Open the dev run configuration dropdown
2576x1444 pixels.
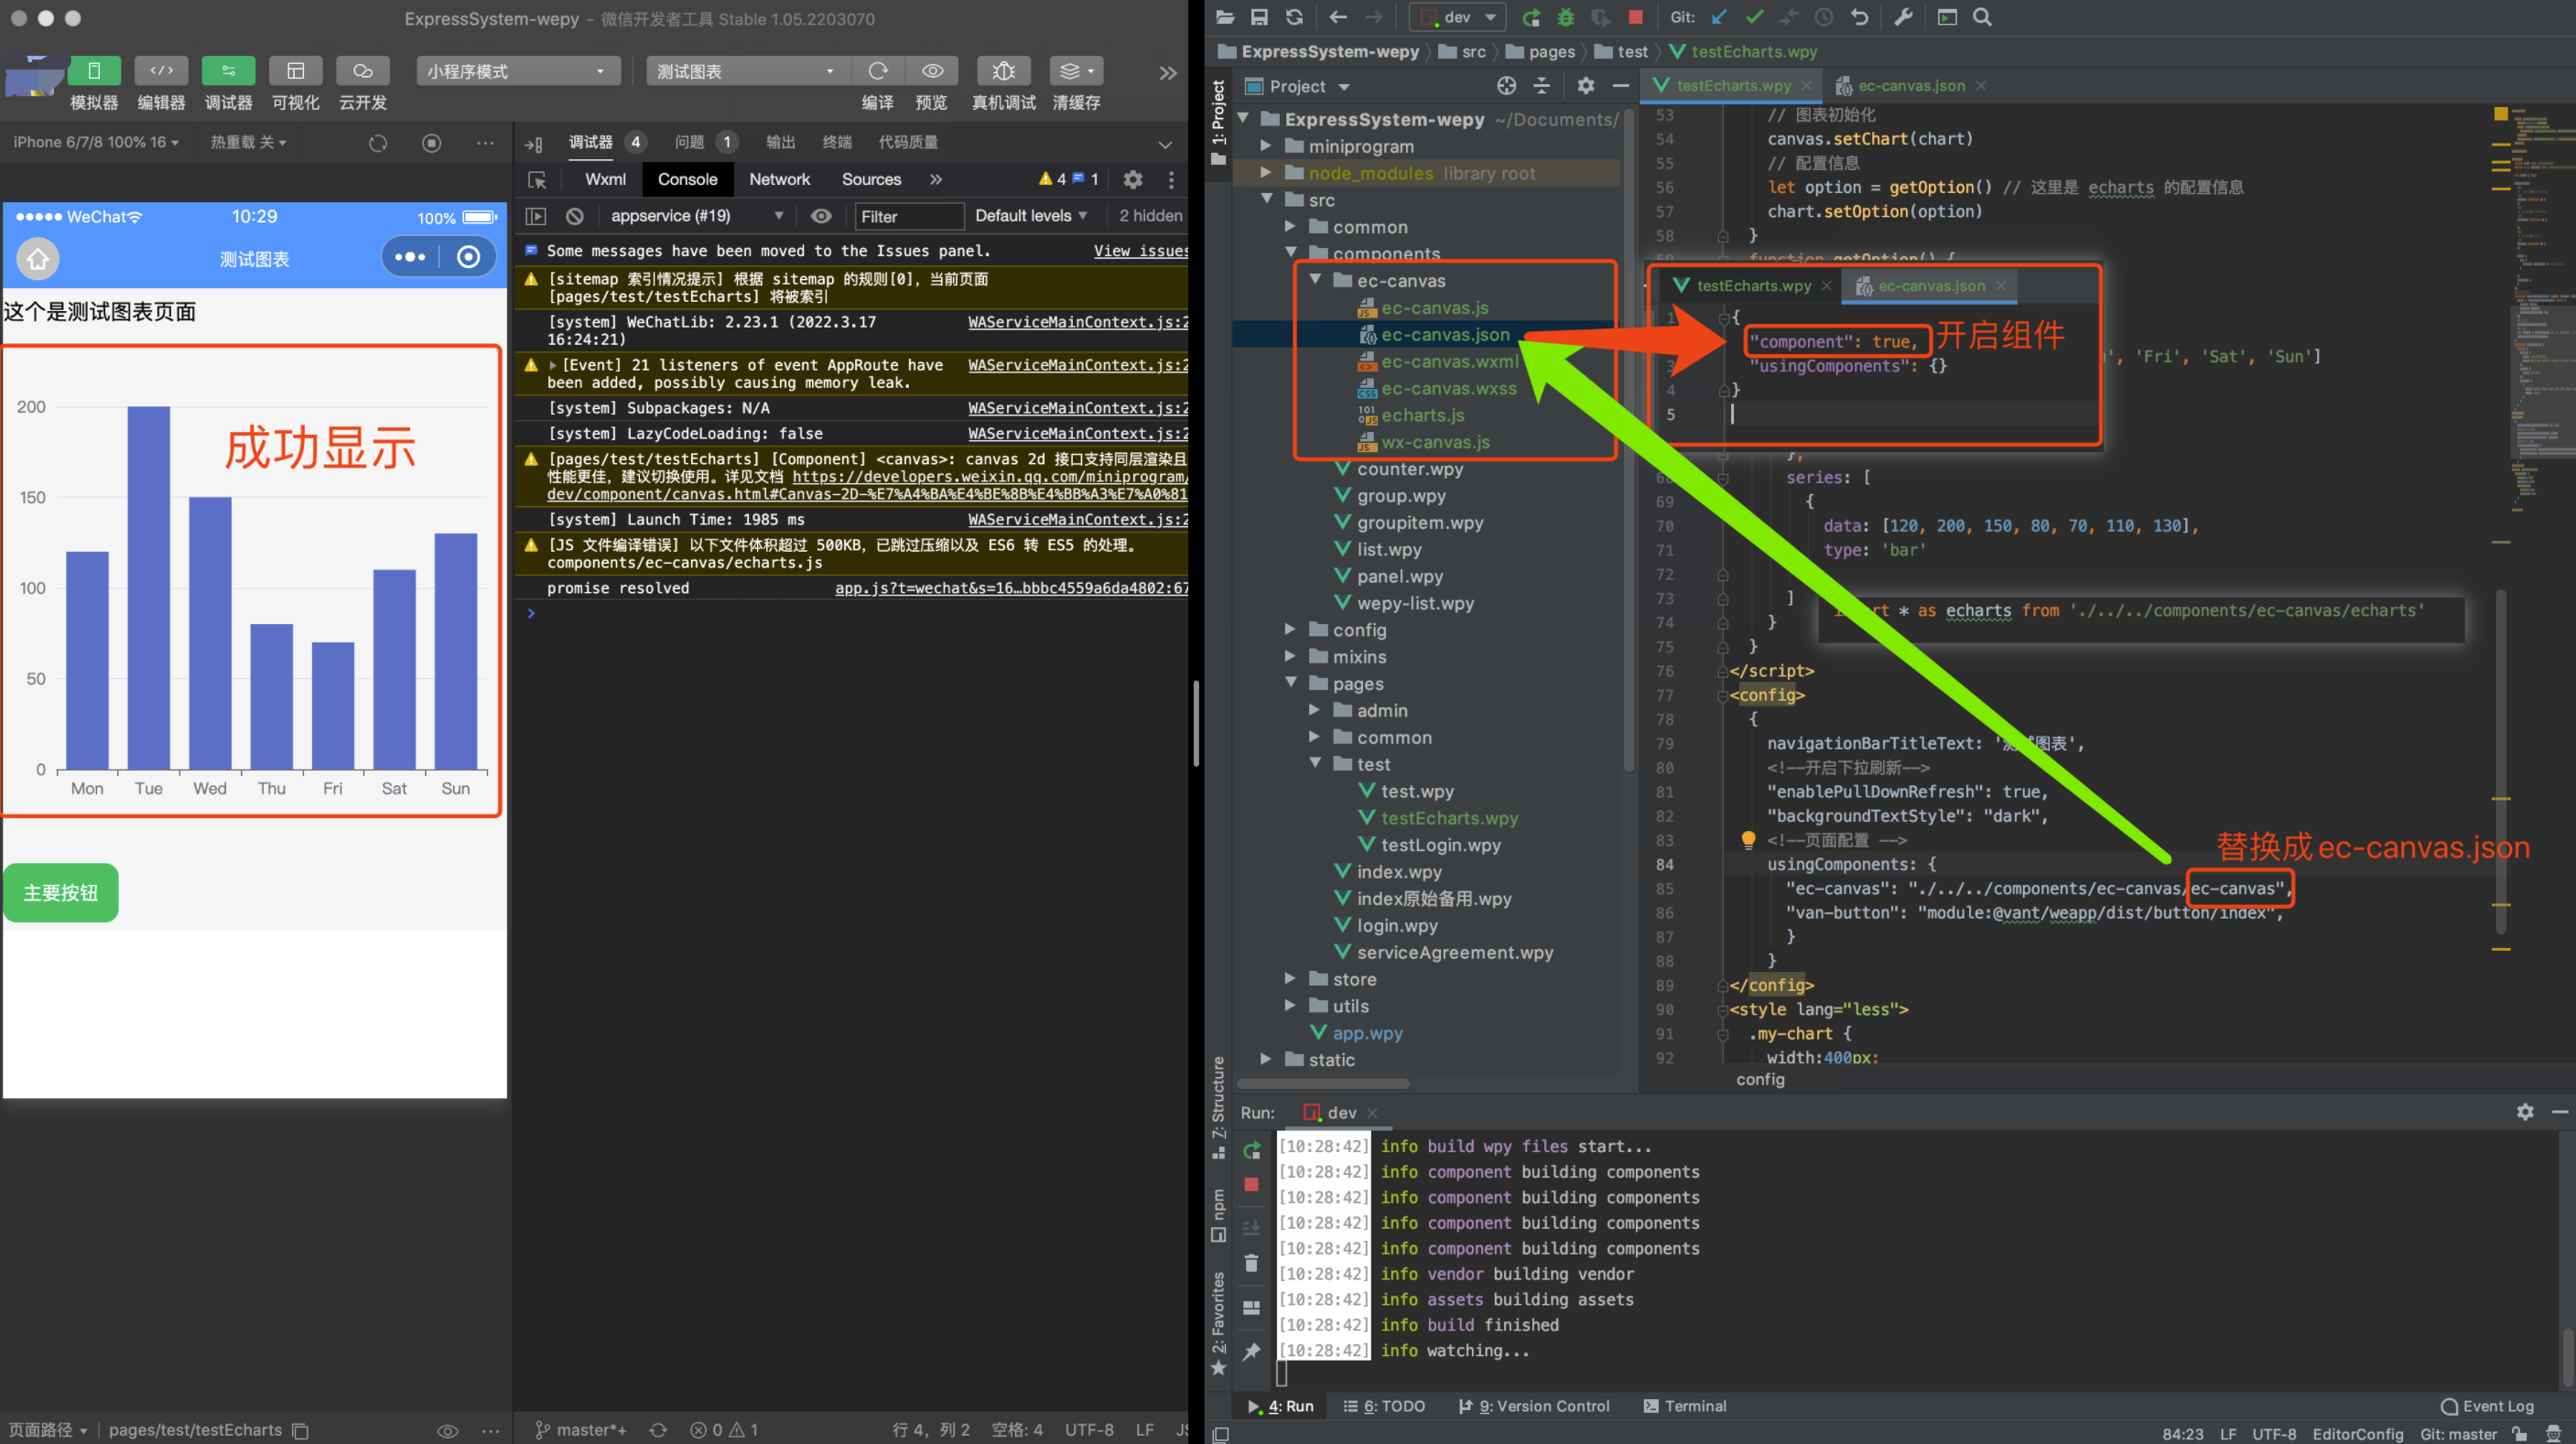pyautogui.click(x=1457, y=17)
